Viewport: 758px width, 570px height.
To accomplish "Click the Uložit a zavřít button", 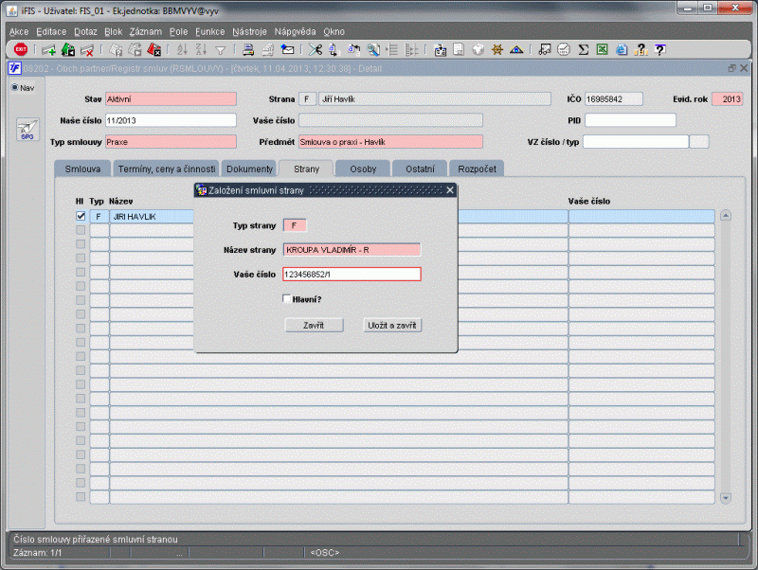I will click(392, 325).
